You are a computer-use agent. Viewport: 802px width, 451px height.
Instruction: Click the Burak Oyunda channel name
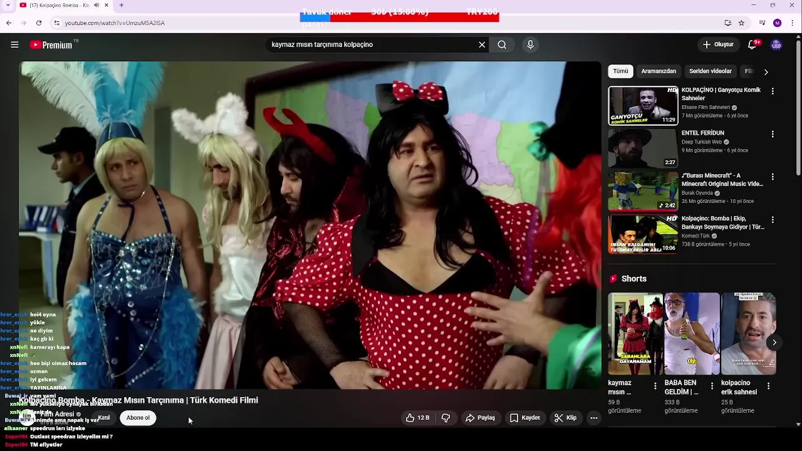click(x=697, y=193)
